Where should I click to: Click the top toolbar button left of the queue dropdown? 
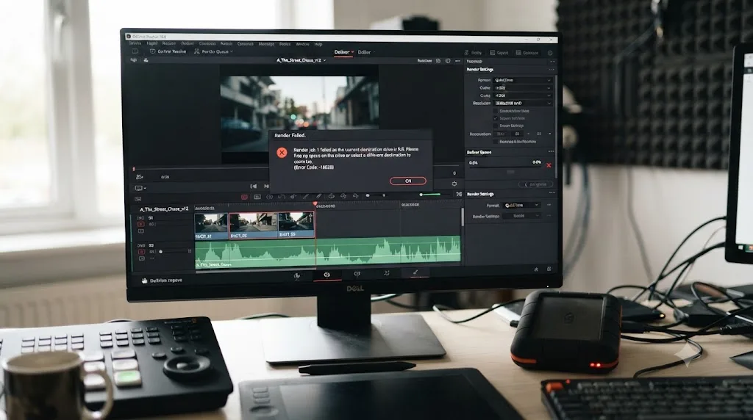(168, 51)
